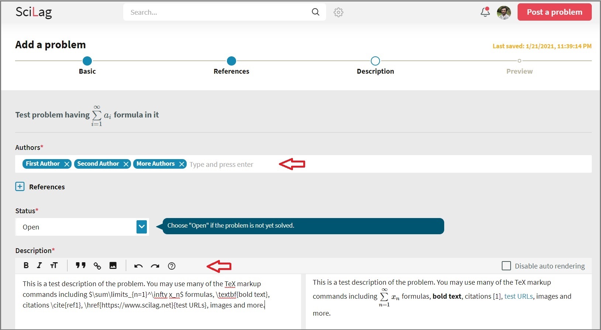The width and height of the screenshot is (601, 330).
Task: Remove the More Authors tag
Action: (x=182, y=164)
